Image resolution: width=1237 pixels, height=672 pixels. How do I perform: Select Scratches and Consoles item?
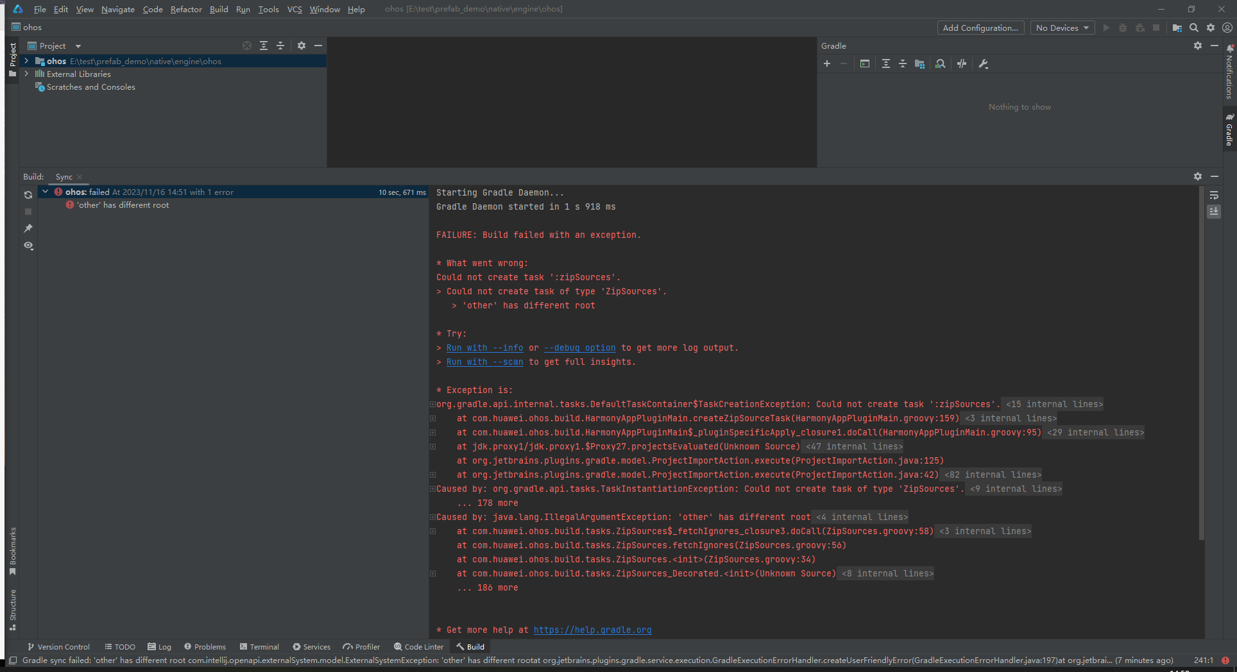coord(91,87)
